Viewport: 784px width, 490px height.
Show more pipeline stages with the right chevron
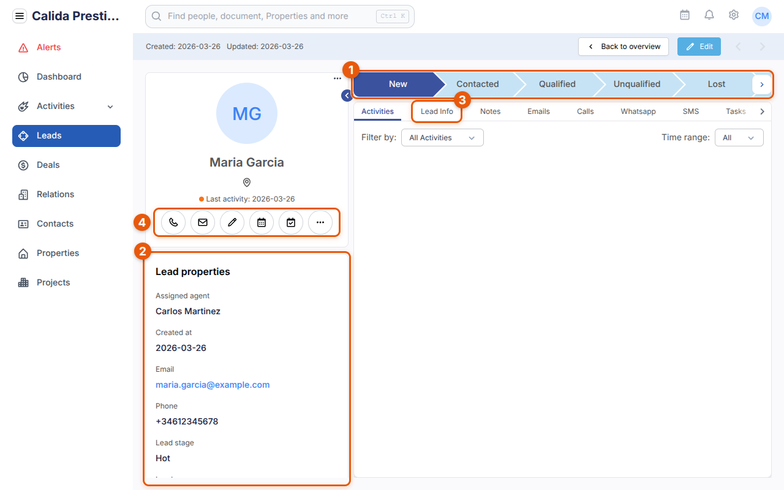coord(762,85)
